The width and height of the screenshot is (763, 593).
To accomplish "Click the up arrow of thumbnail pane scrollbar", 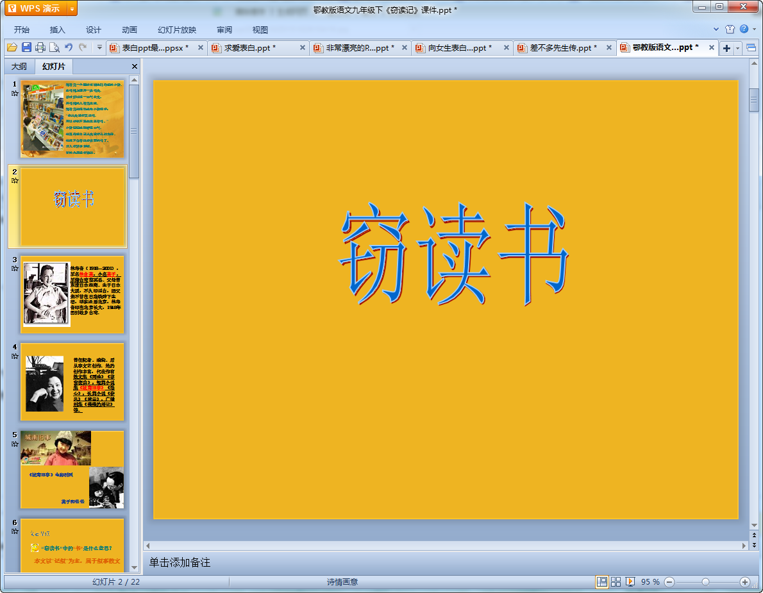I will pyautogui.click(x=134, y=79).
